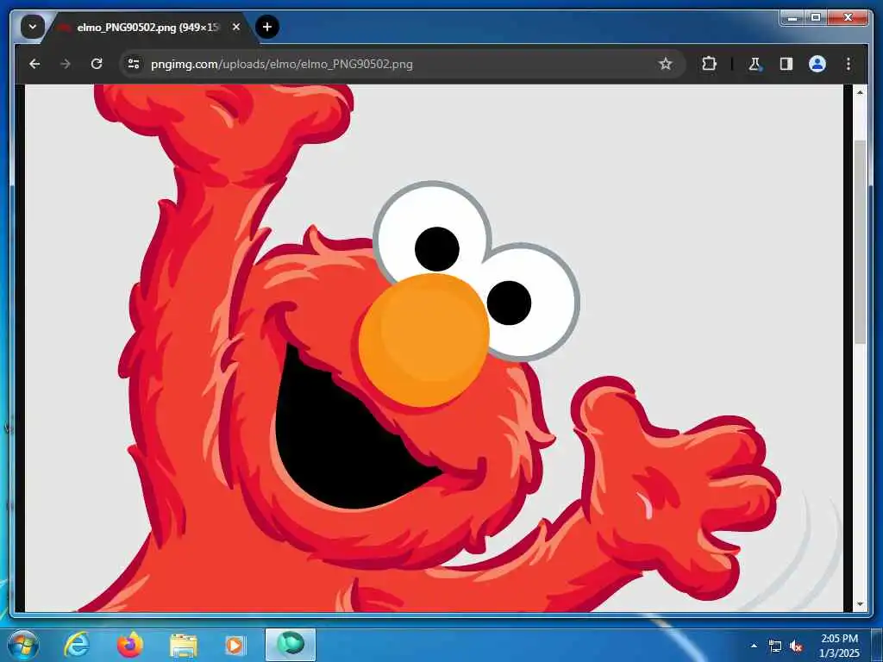Launch Firefox from the taskbar
The image size is (883, 662).
tap(130, 645)
